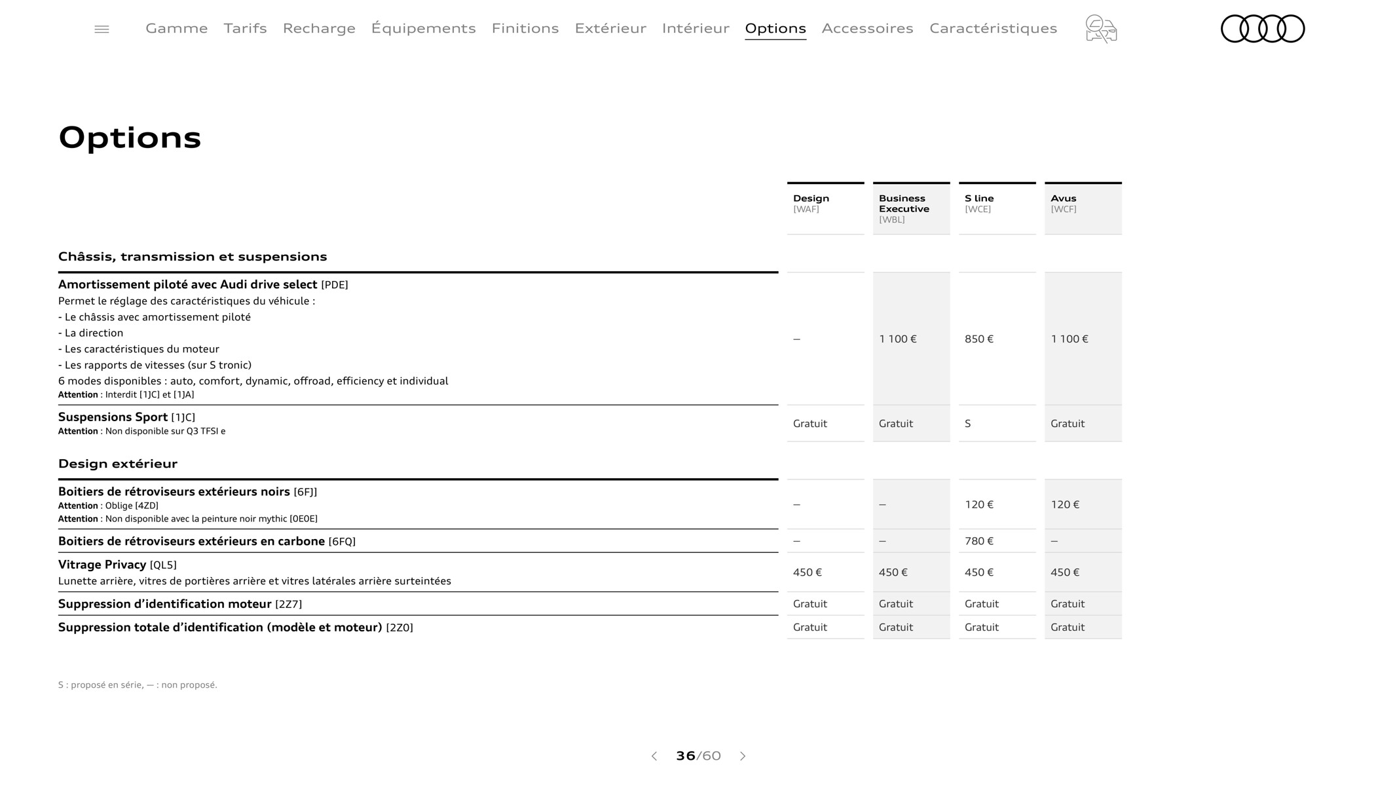The height and width of the screenshot is (786, 1397).
Task: Click 'Attention : Oblige [4ZD]' note
Action: coord(108,506)
